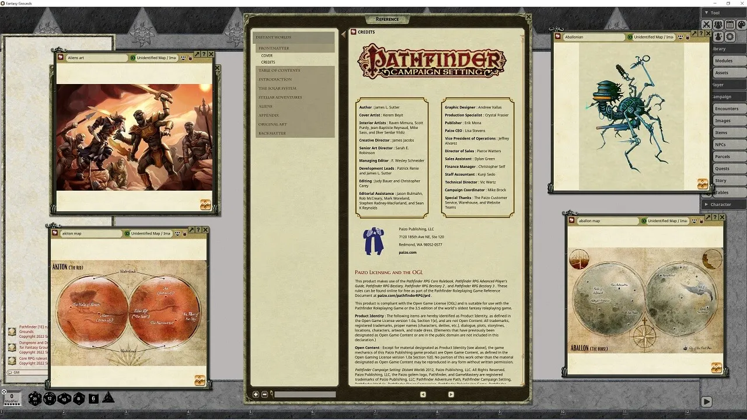Toggle the lock on Aliens art window
The height and width of the screenshot is (420, 747).
[190, 58]
